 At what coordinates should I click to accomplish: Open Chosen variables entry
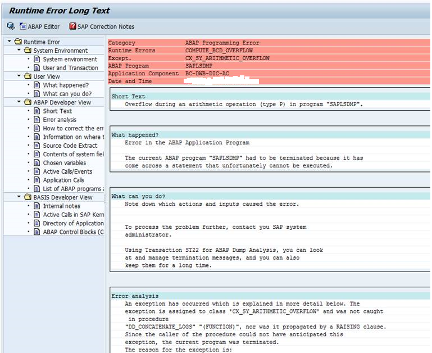(x=64, y=162)
